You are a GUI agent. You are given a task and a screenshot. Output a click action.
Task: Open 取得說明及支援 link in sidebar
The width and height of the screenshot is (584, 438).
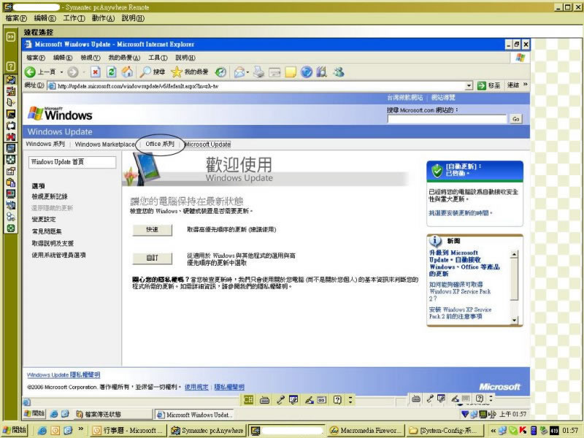click(x=53, y=243)
